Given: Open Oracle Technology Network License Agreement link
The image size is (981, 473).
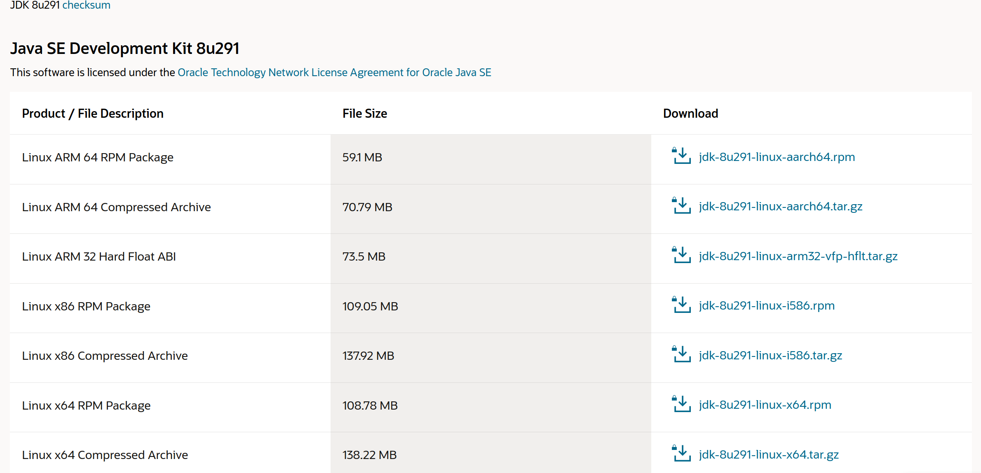Looking at the screenshot, I should (x=334, y=72).
